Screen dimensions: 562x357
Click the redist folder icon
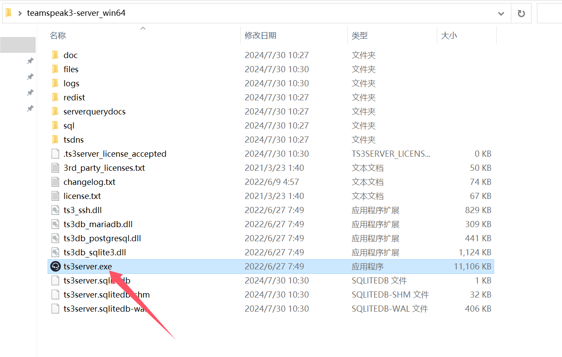pyautogui.click(x=55, y=97)
